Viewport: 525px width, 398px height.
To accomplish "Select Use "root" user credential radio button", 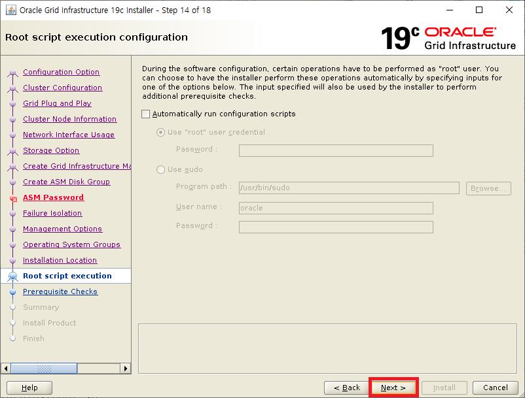I will [161, 132].
